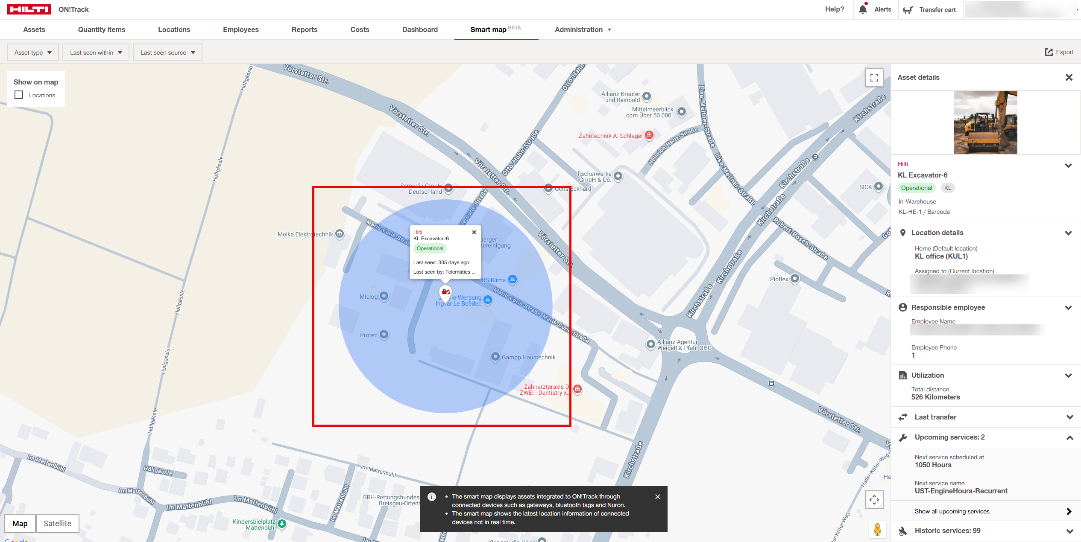Collapse the Upcoming services section

click(x=1069, y=437)
